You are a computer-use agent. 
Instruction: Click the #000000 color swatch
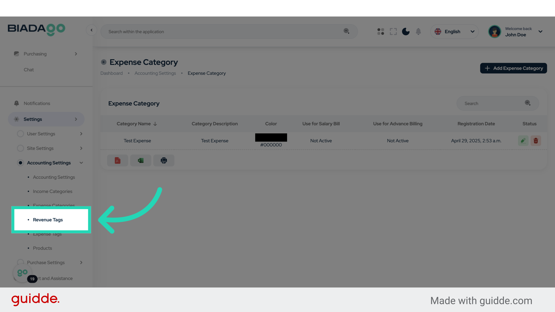(x=271, y=138)
